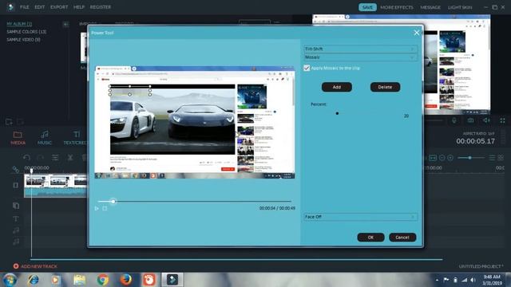
Task: Toggle Apply Mosaic to the clip checkbox
Action: click(x=307, y=68)
